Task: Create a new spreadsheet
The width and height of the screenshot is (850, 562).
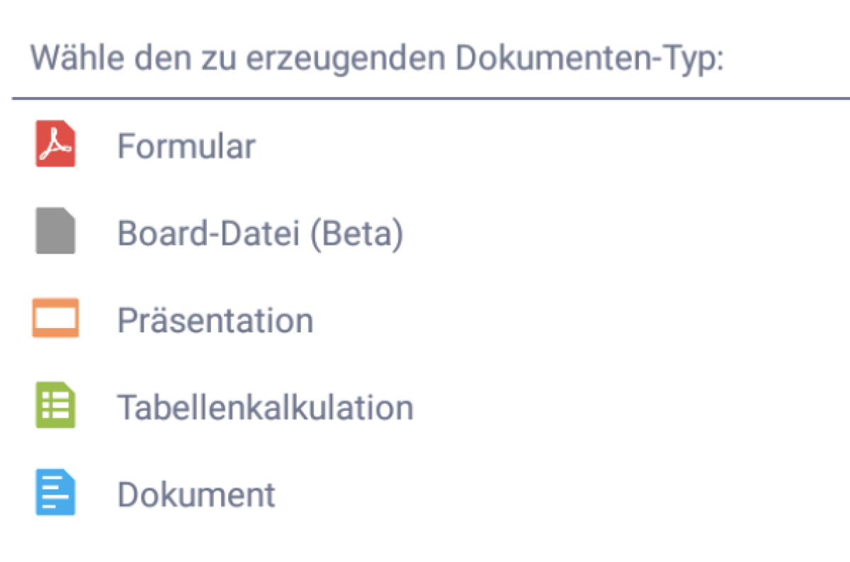Action: pyautogui.click(x=265, y=408)
